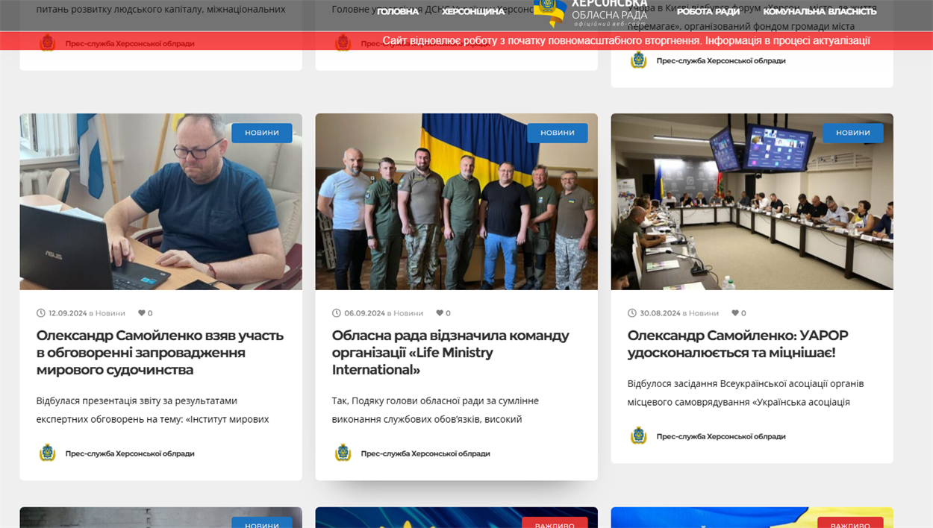Click the Херсонська обласна рада logo

592,13
